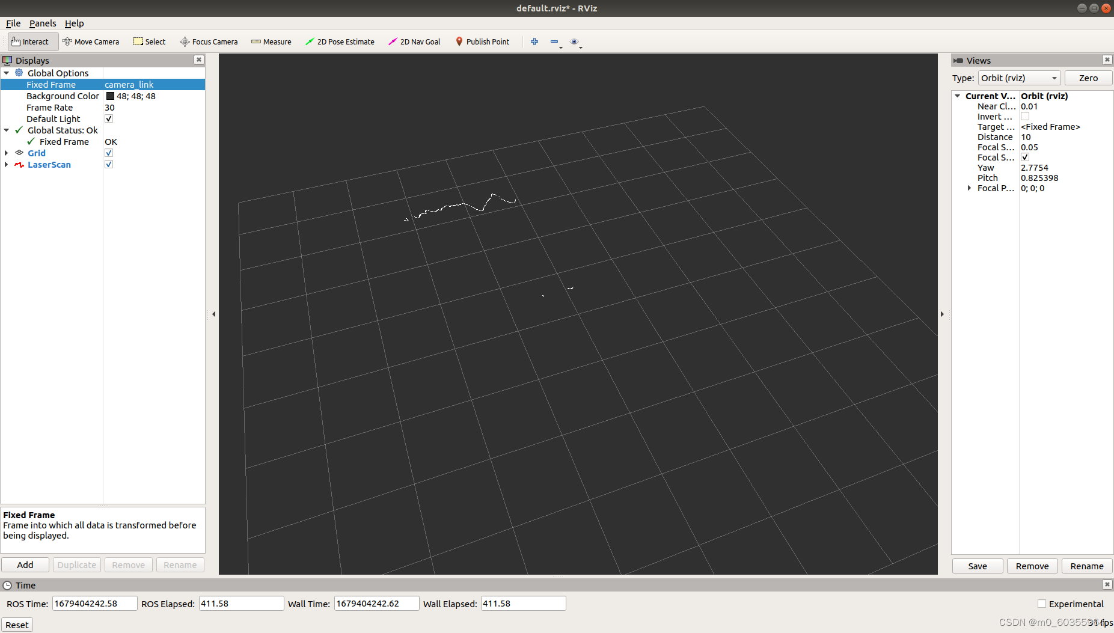Select the Fixed Frame camera_link value

pos(129,85)
